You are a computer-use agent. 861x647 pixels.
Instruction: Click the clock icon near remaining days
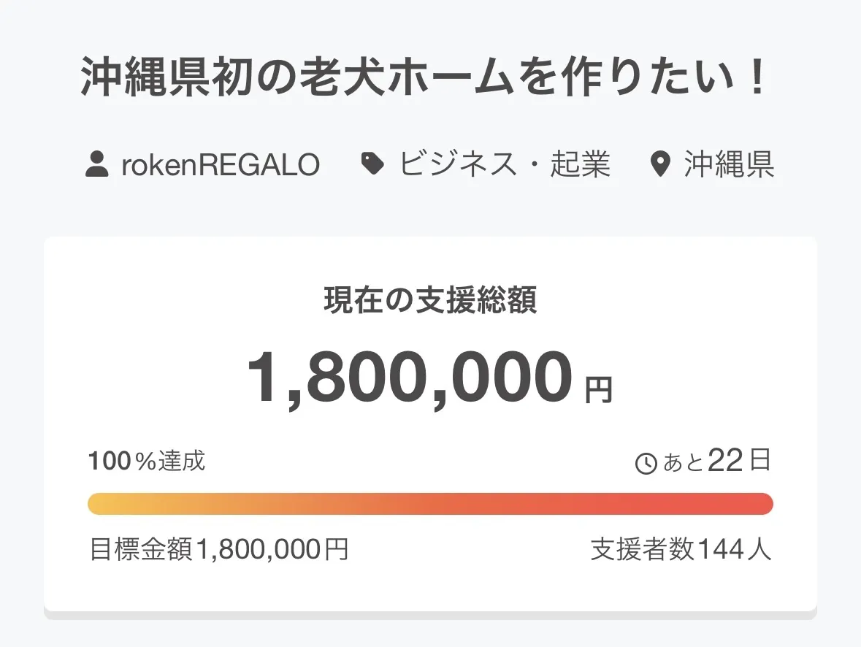646,463
